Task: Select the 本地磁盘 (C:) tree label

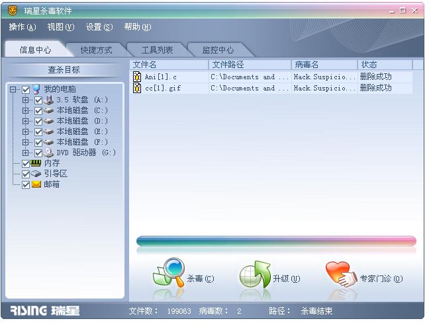Action: point(82,110)
